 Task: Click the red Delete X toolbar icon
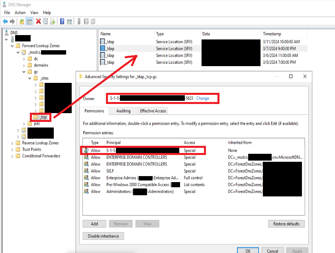(39, 22)
